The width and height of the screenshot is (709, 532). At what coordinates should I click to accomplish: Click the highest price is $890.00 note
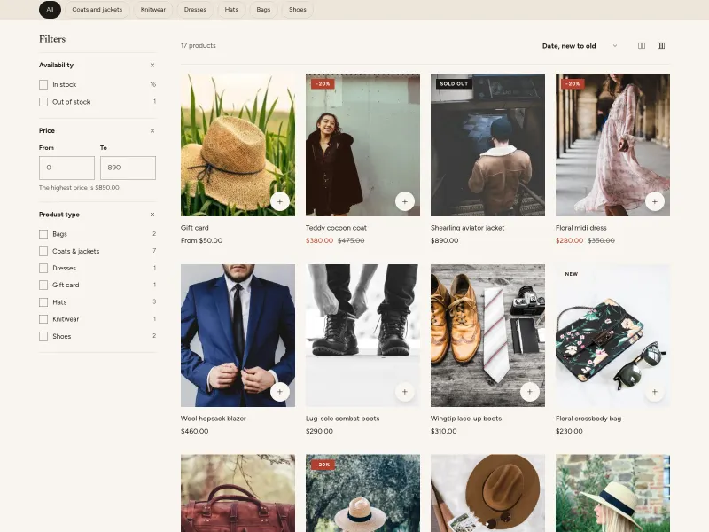coord(79,188)
